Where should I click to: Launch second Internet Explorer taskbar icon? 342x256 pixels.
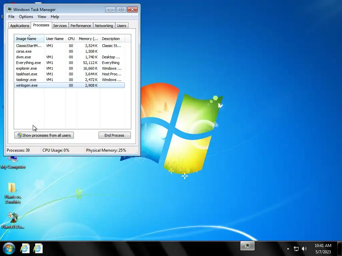pyautogui.click(x=38, y=248)
